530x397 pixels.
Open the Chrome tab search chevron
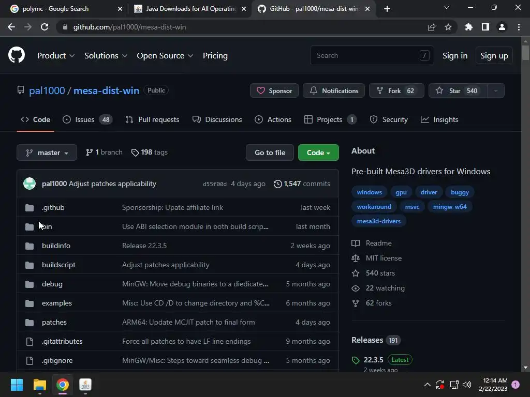pos(447,7)
